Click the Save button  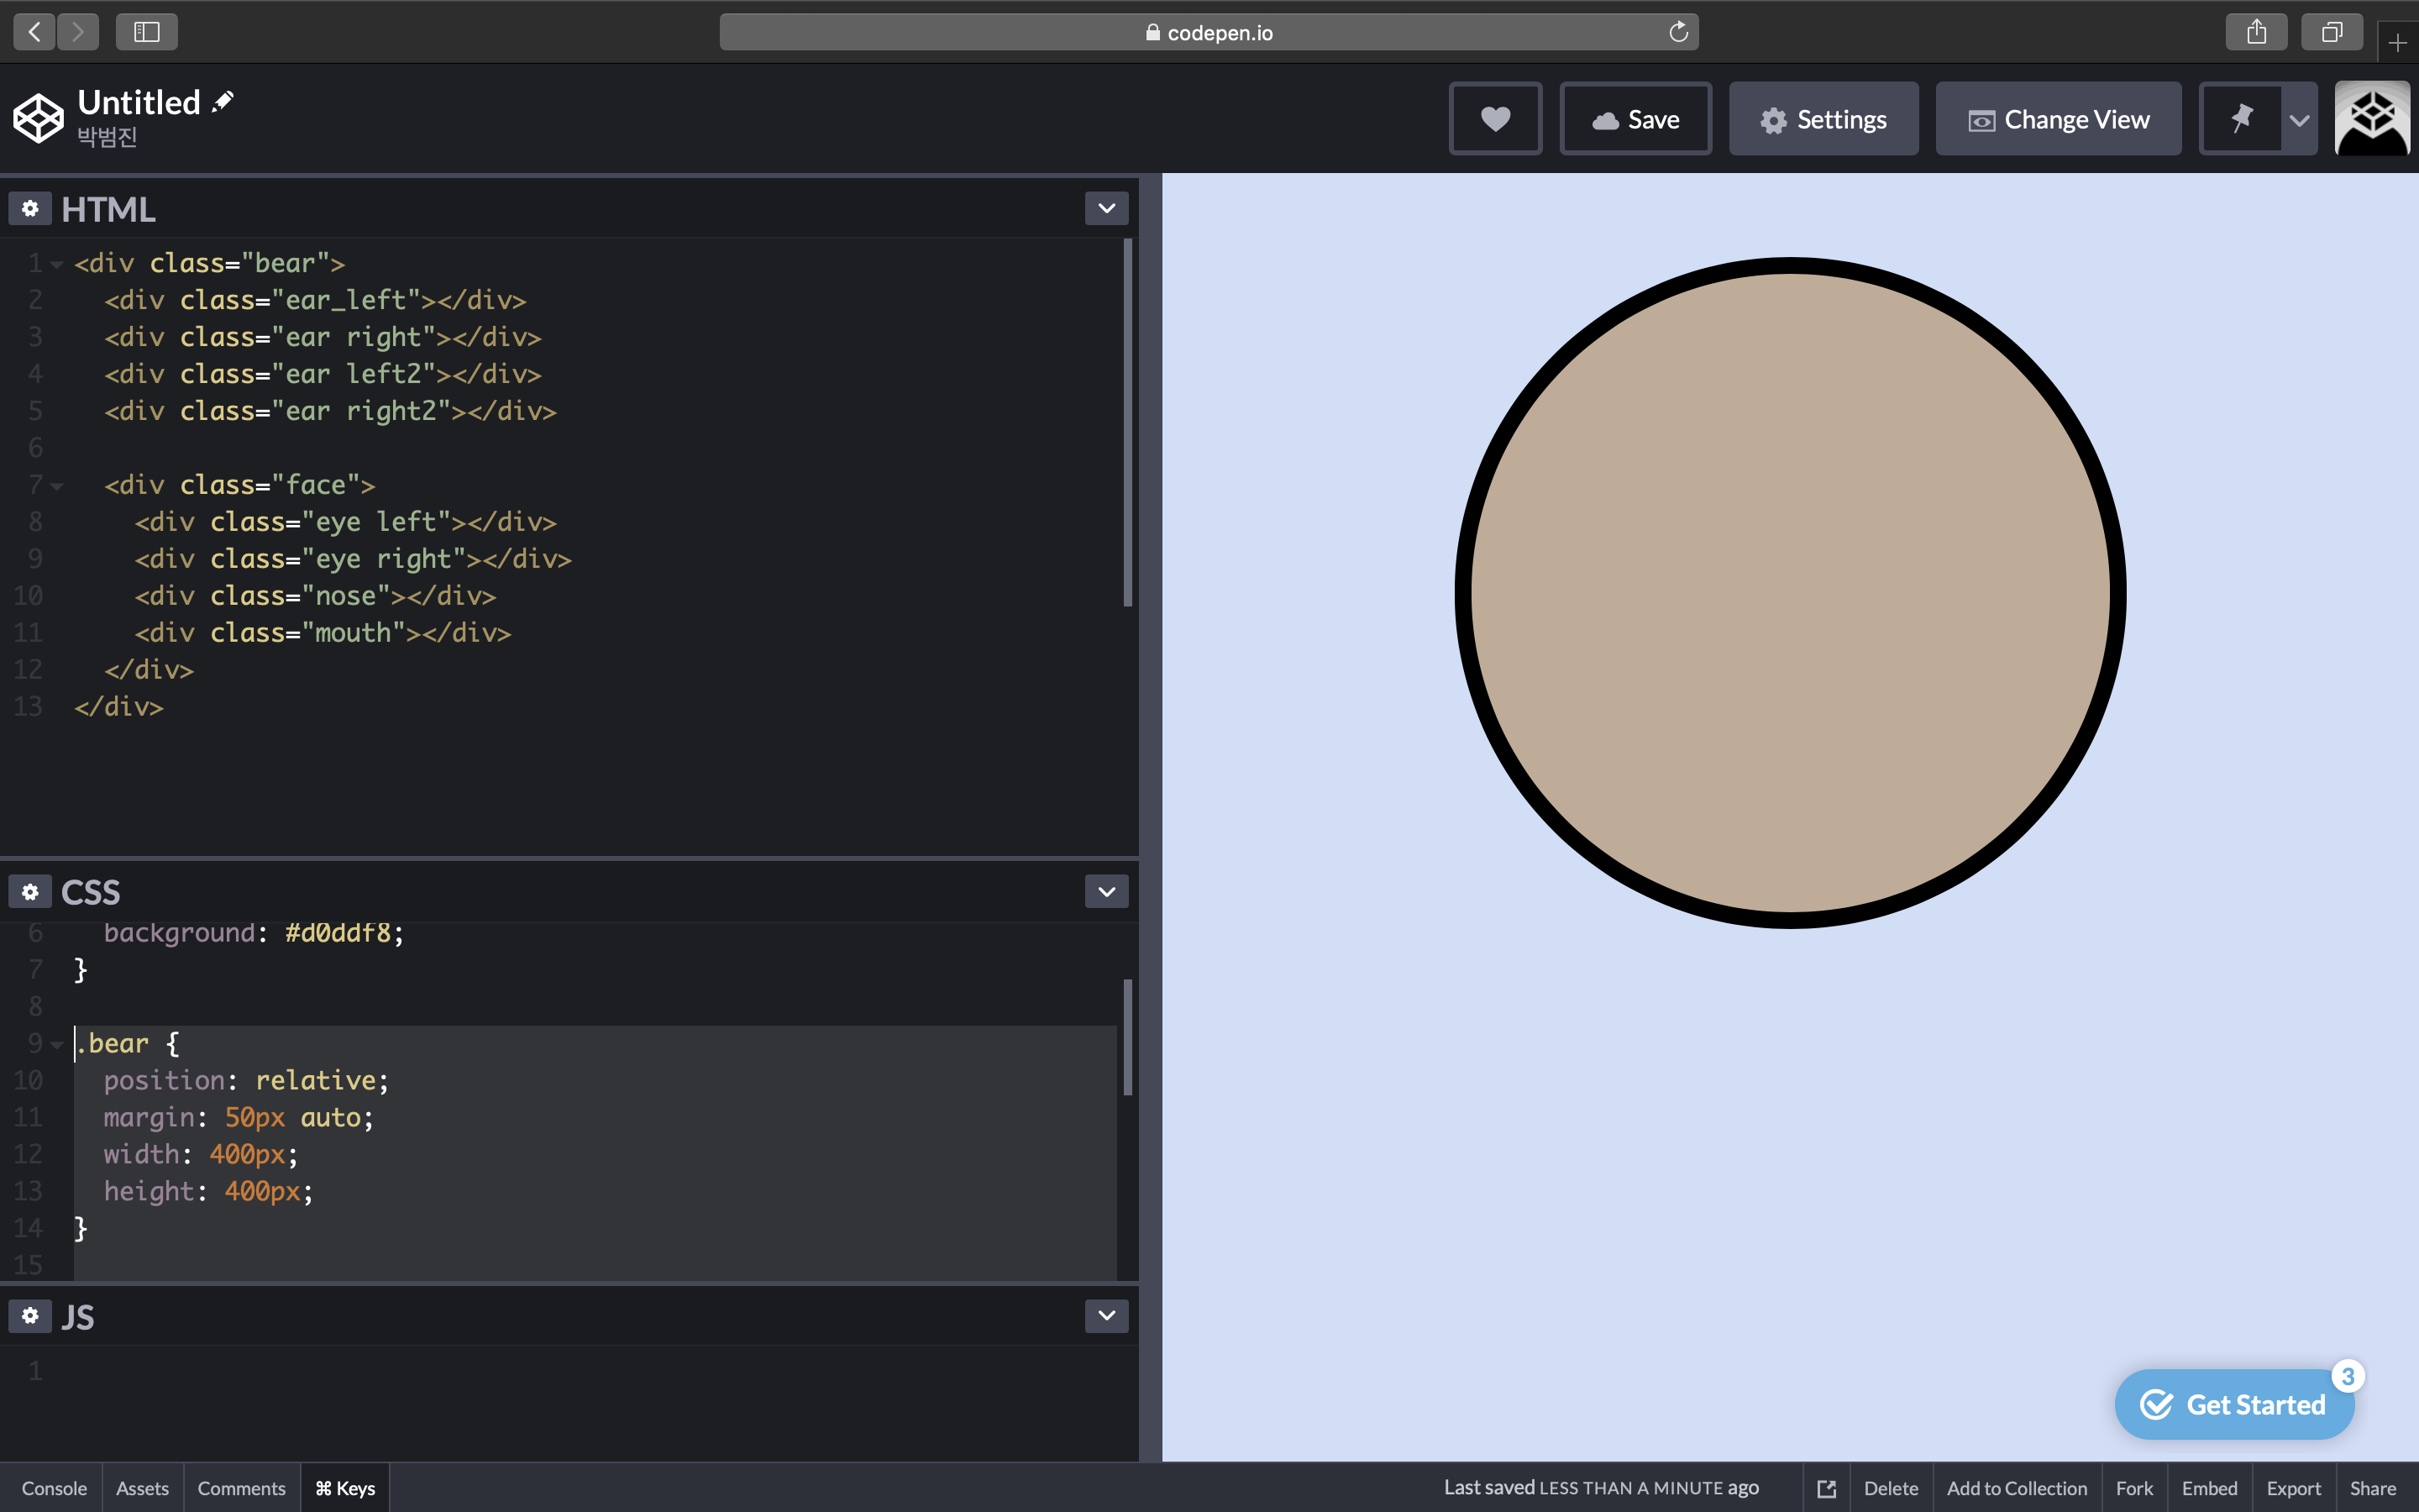(x=1635, y=119)
